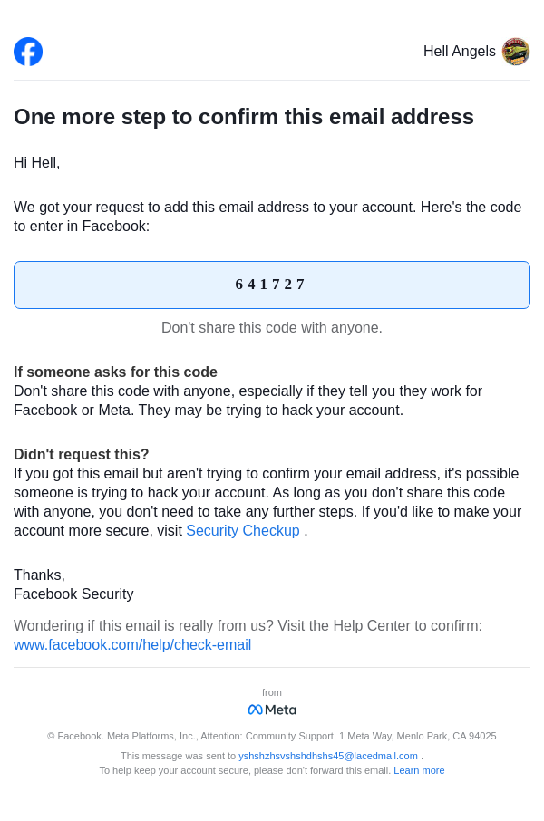Click the "from" label above Meta
The height and width of the screenshot is (821, 544).
pos(272,692)
